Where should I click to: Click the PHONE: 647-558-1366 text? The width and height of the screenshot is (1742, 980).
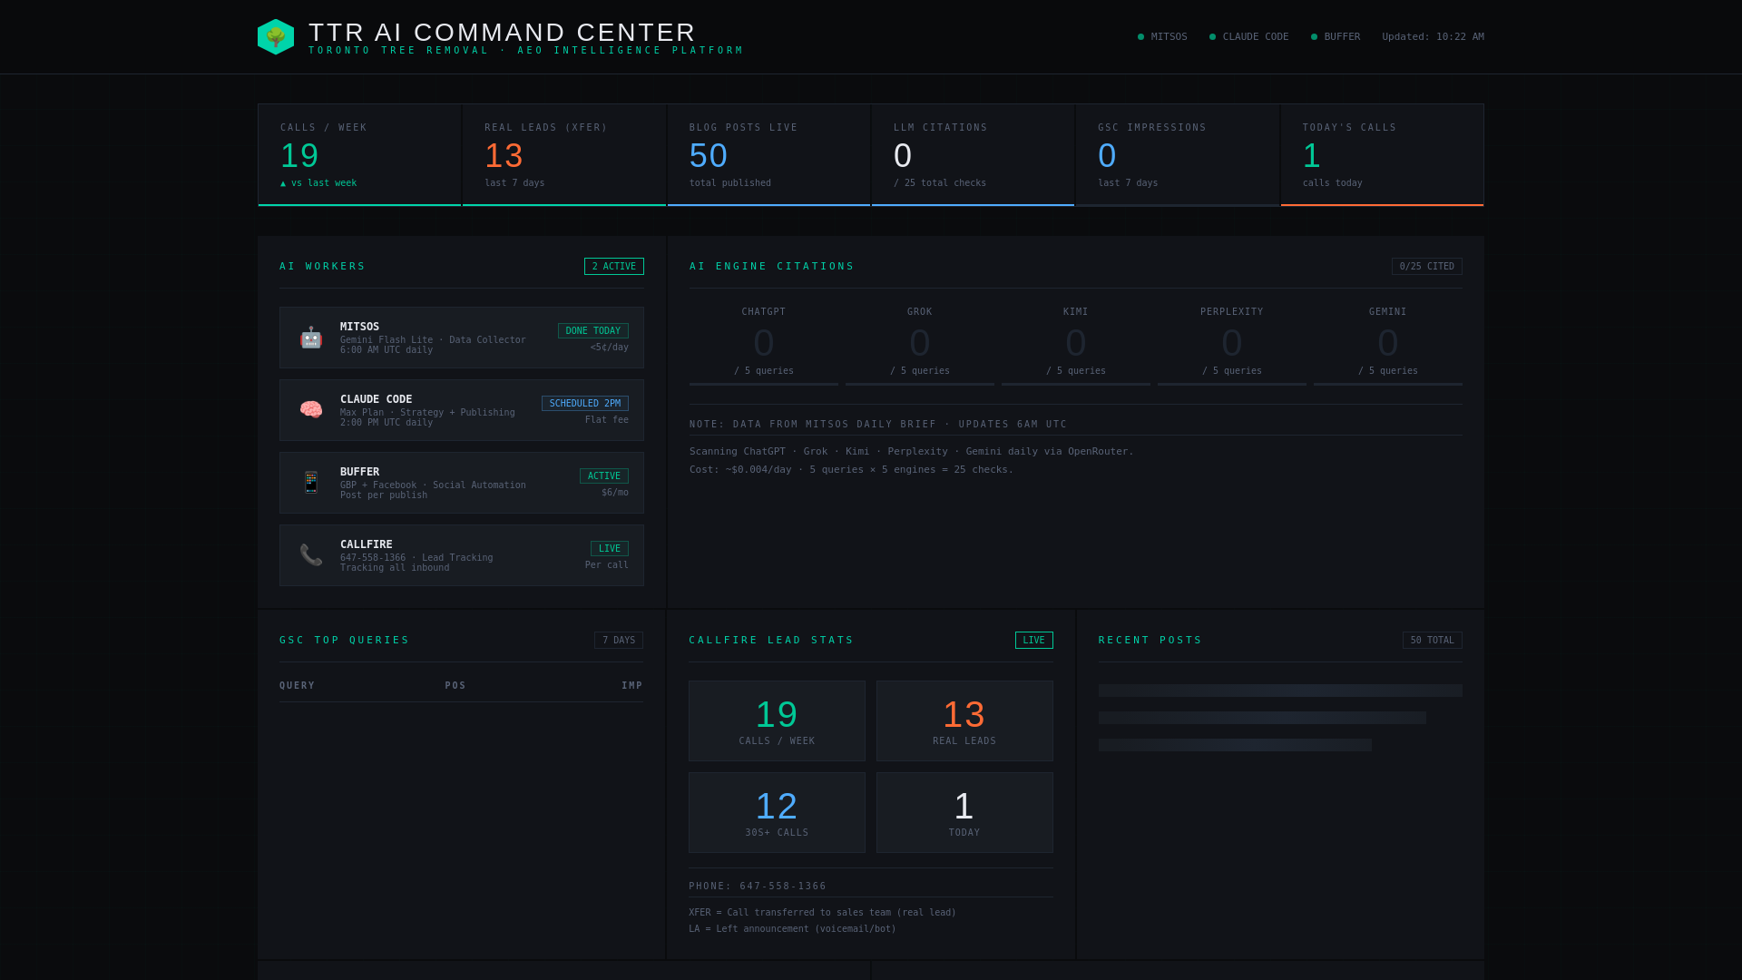pyautogui.click(x=758, y=887)
